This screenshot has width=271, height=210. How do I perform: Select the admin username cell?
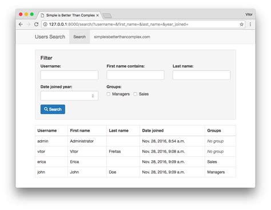coord(51,141)
